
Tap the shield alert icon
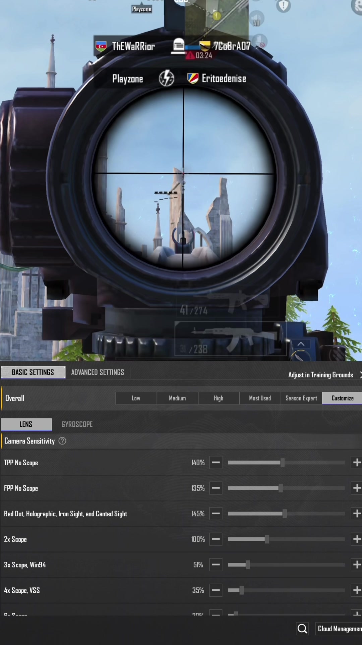pos(284,6)
